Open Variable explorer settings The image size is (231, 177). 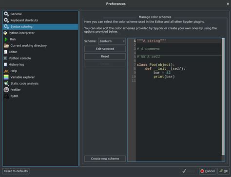click(40, 77)
